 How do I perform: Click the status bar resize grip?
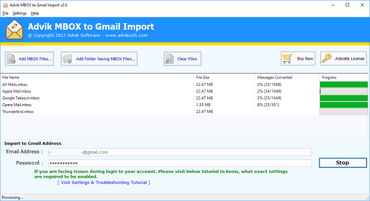pos(367,198)
